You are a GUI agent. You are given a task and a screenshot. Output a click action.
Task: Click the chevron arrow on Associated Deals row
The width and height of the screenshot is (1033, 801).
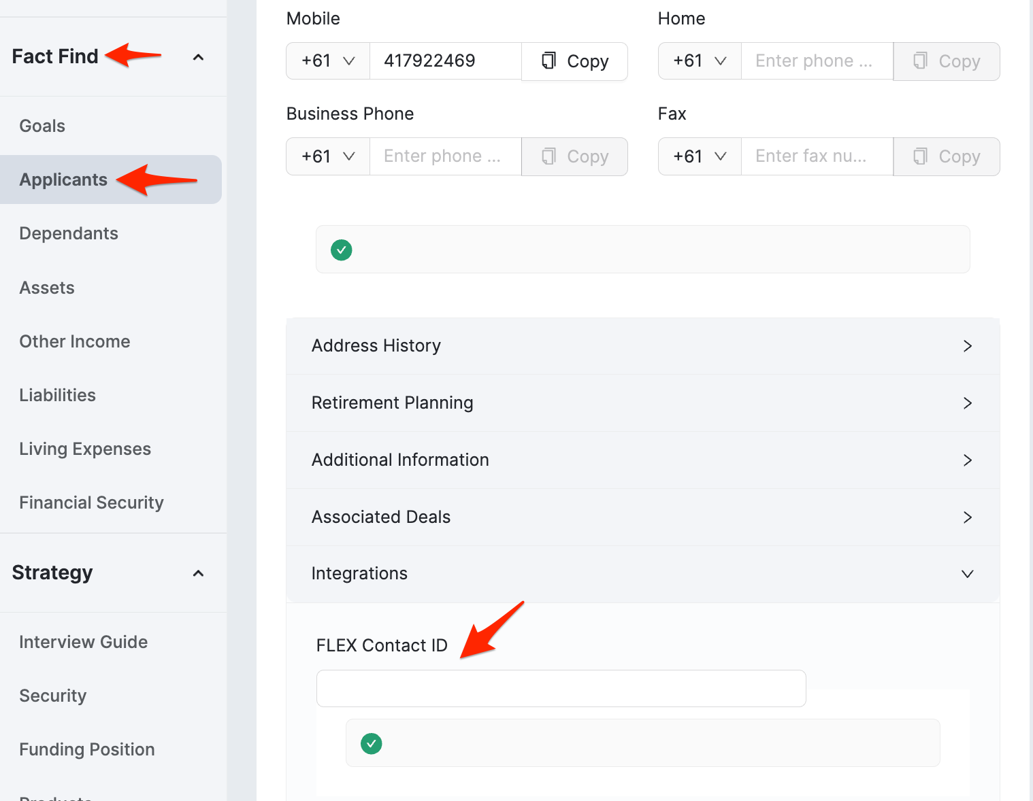(967, 517)
